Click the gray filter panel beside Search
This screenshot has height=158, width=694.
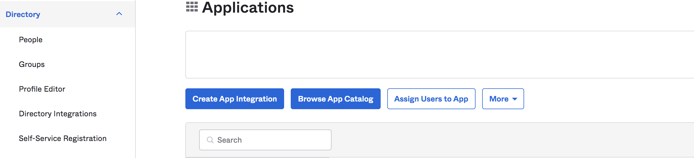(497, 140)
